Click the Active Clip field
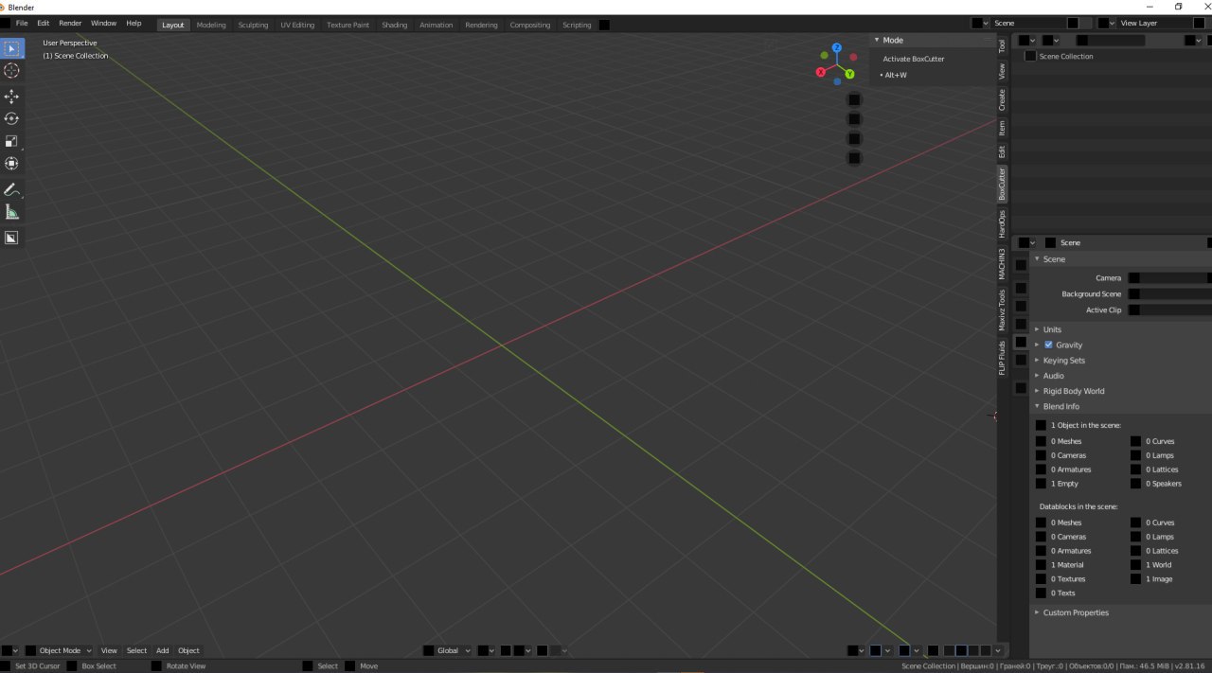This screenshot has width=1212, height=673. tap(1169, 310)
